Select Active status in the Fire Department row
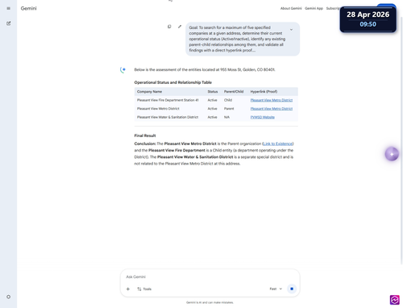403x308 pixels. click(x=212, y=100)
